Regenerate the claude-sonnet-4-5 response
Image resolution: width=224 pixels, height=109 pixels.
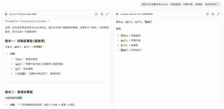point(208,14)
